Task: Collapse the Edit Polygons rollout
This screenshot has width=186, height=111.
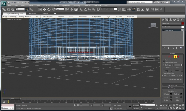Action: click(x=172, y=88)
